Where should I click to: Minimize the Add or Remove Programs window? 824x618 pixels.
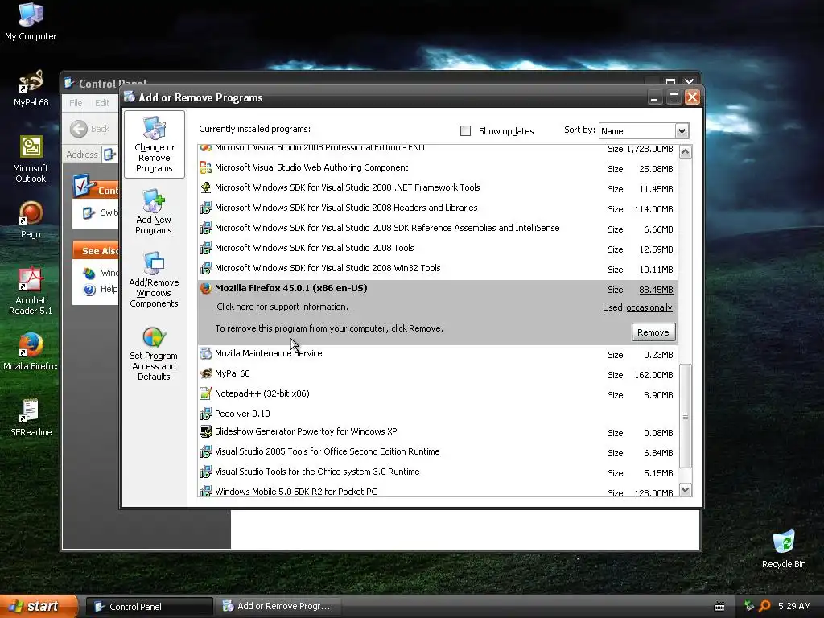coord(654,97)
